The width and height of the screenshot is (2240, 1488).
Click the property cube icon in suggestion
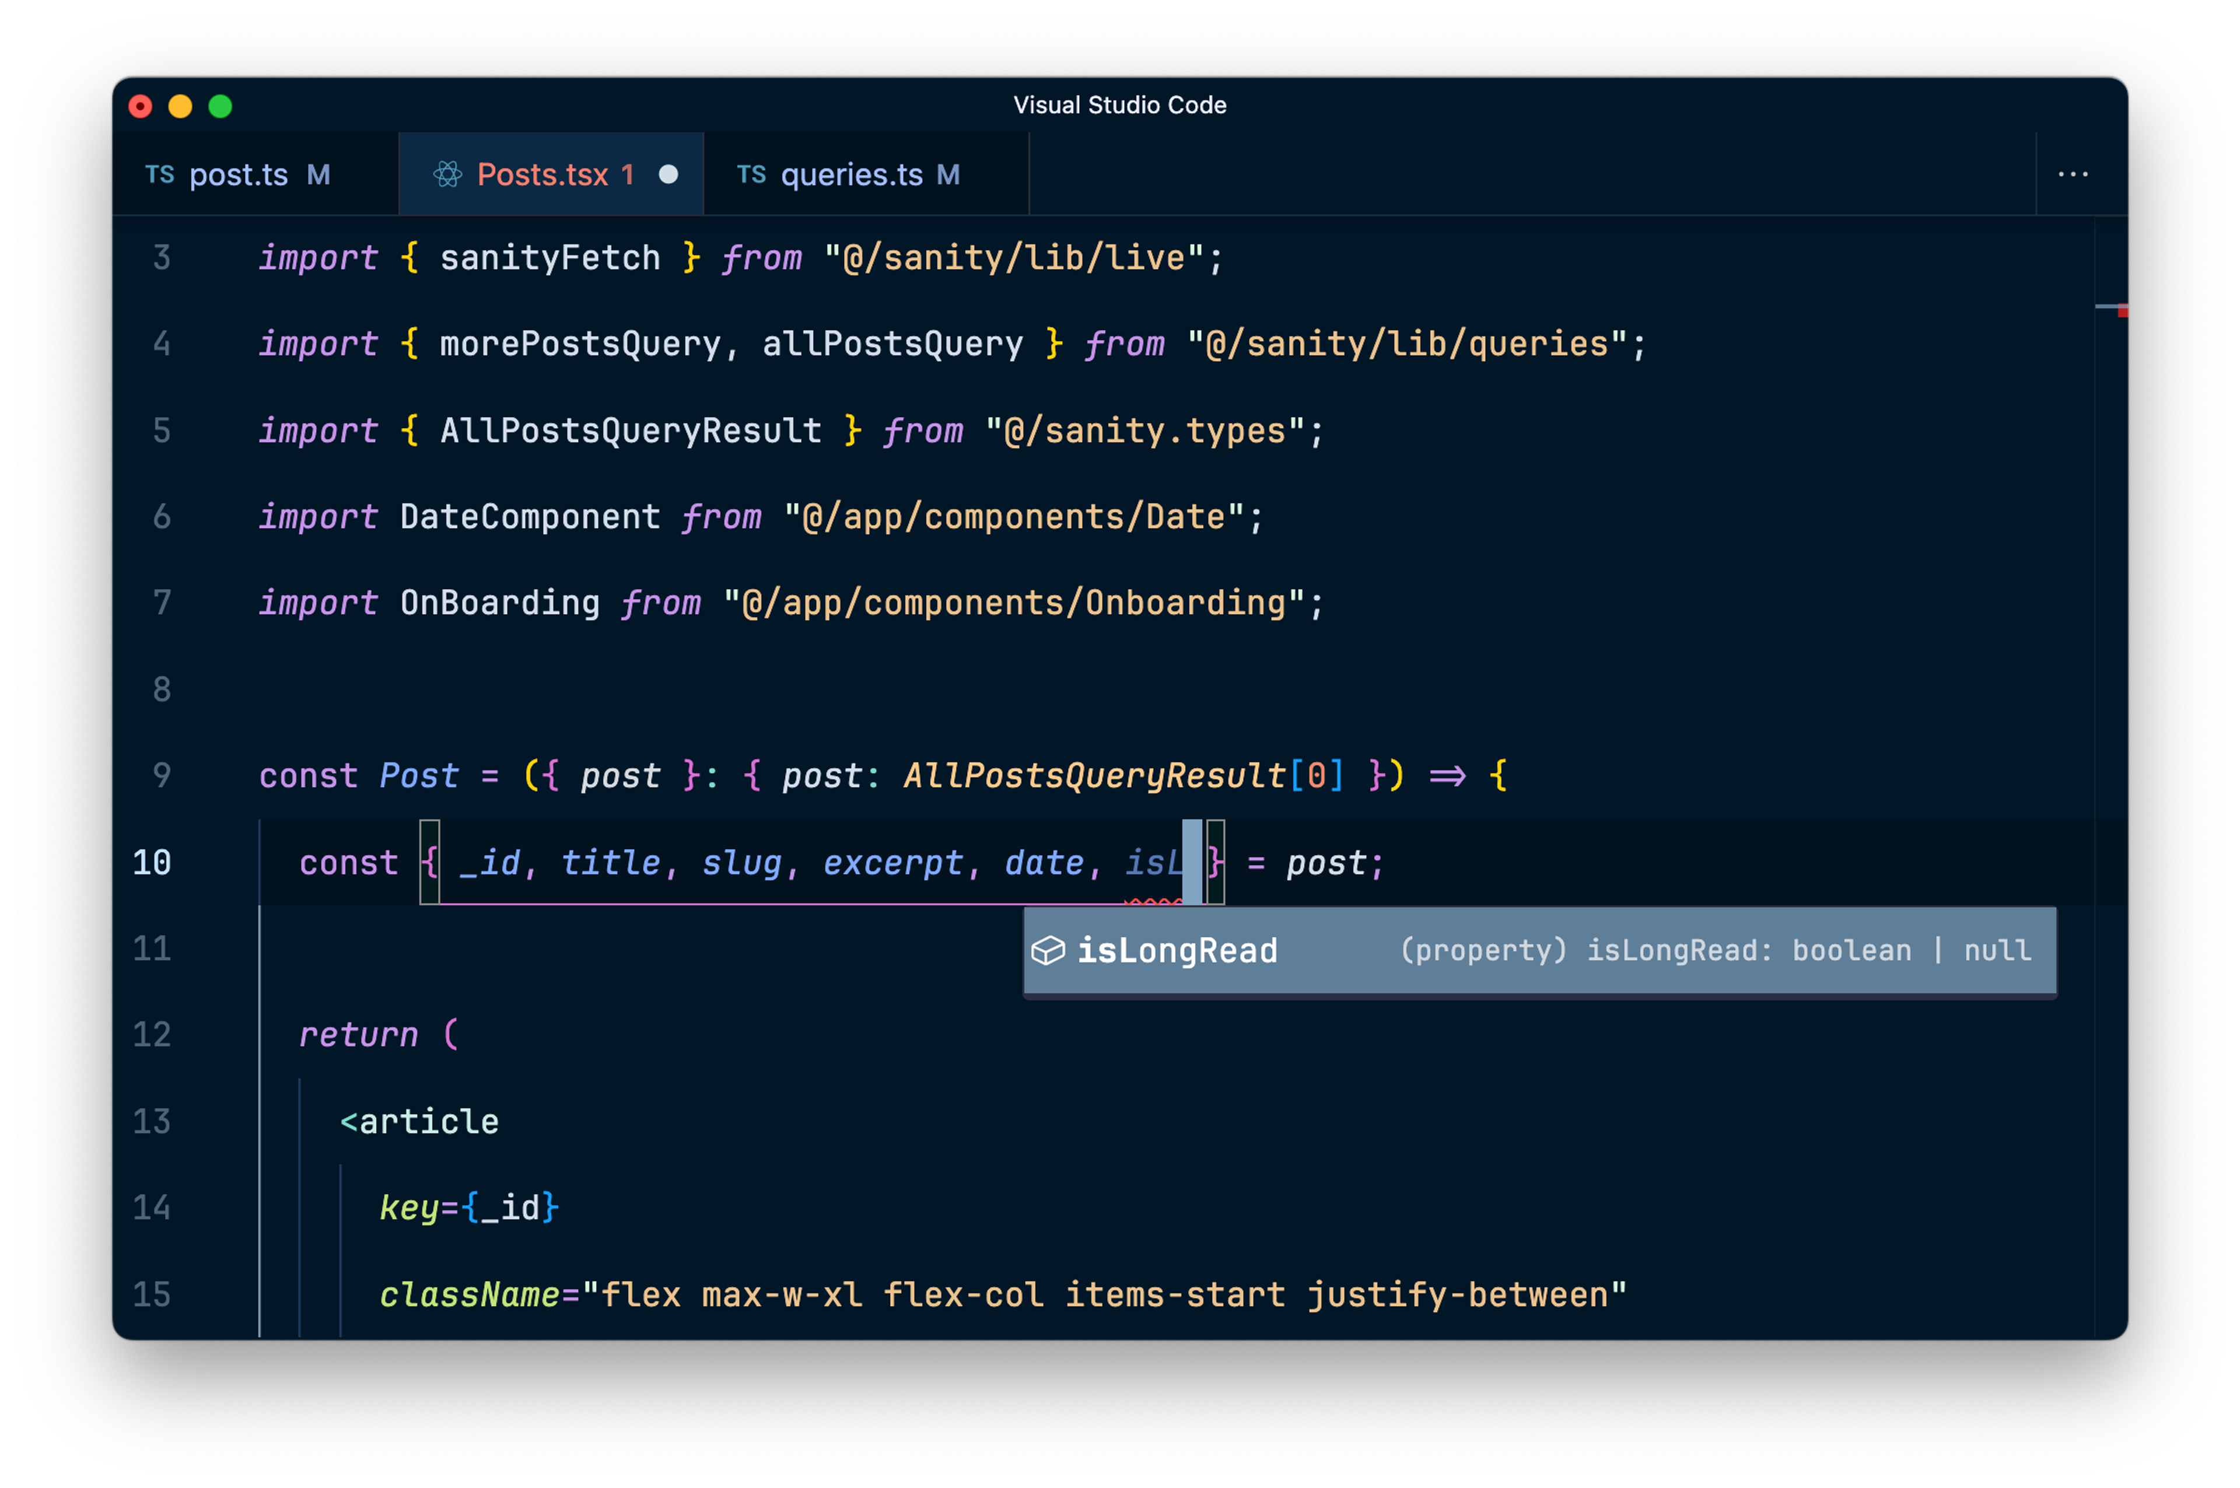[x=1048, y=950]
